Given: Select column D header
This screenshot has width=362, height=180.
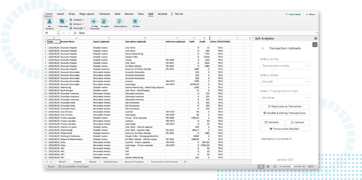Looking at the screenshot, I should (x=145, y=38).
